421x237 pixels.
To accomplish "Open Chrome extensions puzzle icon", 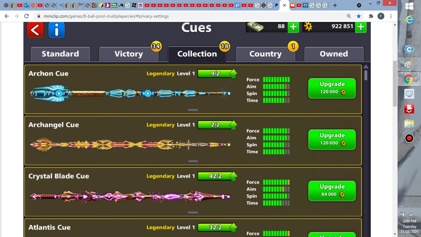I will tap(371, 16).
